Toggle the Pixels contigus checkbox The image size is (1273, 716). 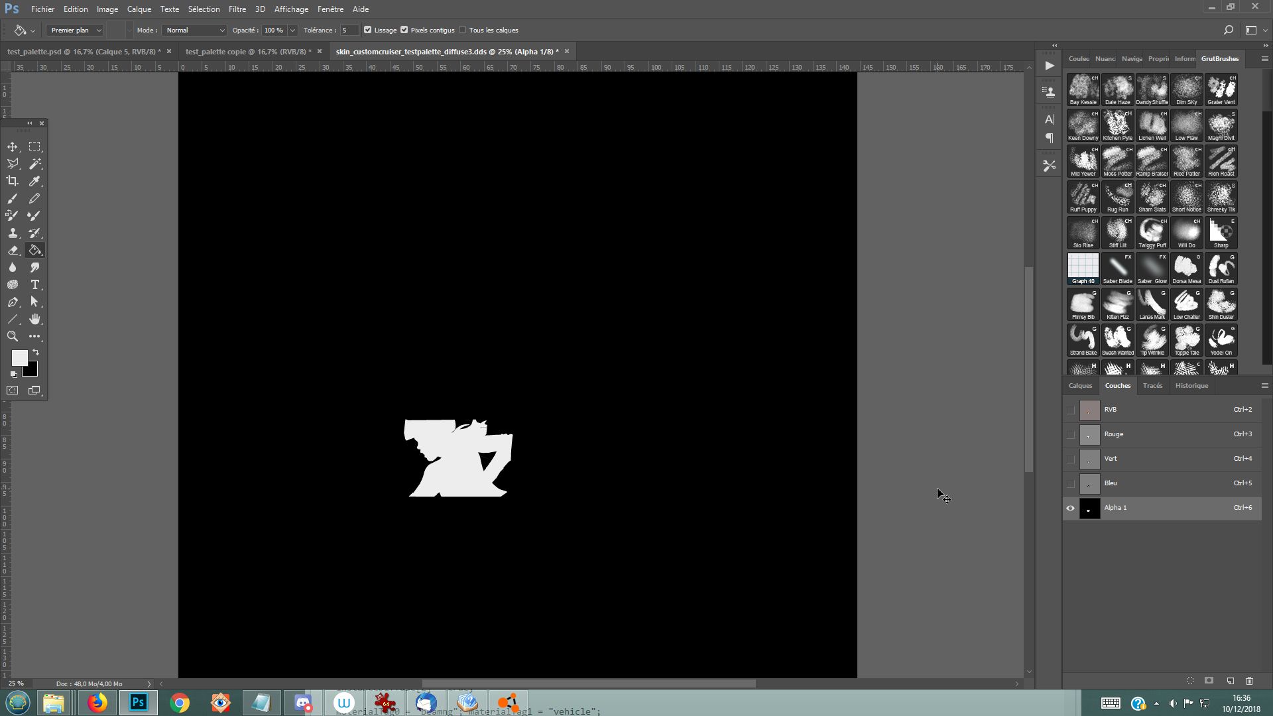pyautogui.click(x=404, y=30)
